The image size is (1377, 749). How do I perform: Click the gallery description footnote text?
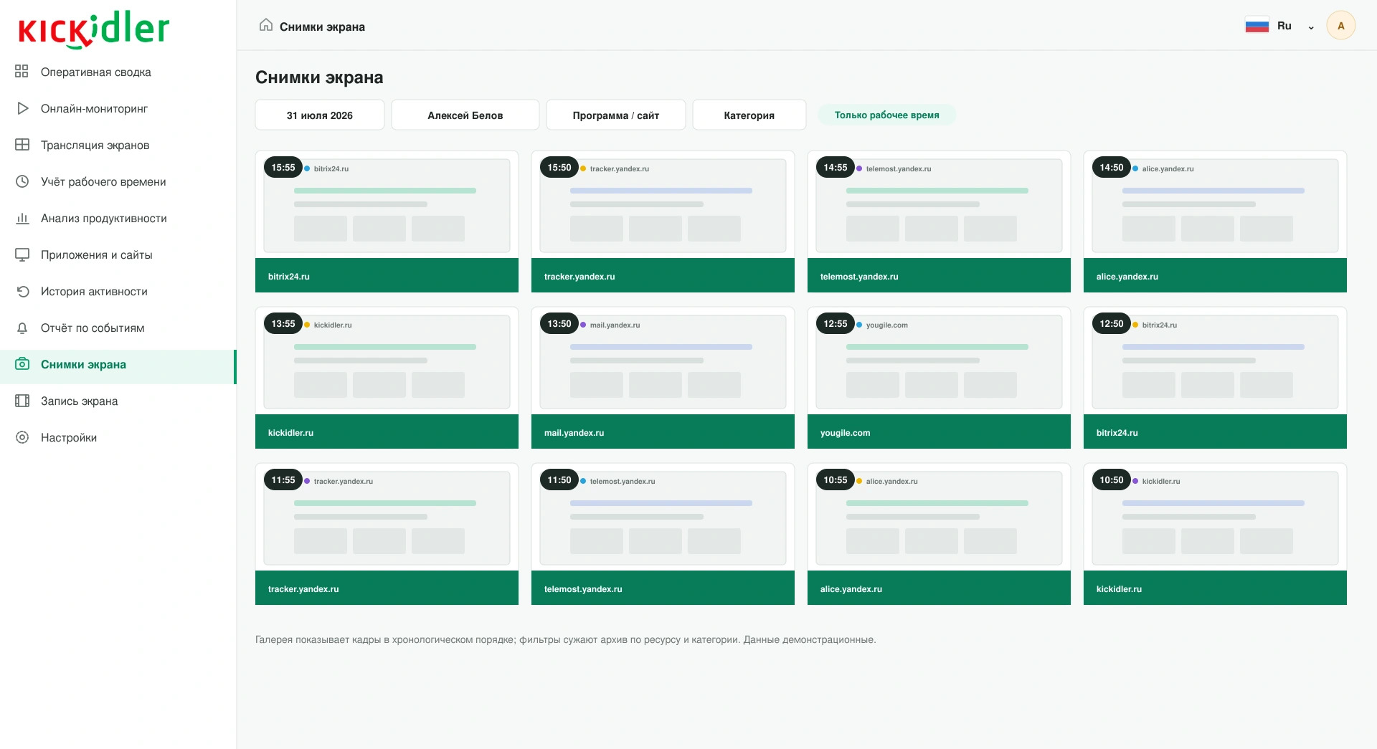click(x=565, y=639)
